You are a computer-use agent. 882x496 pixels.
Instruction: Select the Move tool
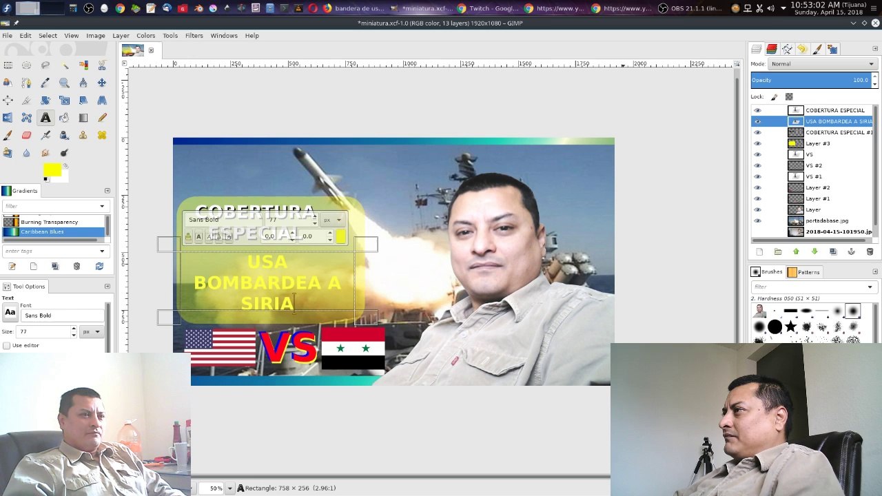click(102, 83)
